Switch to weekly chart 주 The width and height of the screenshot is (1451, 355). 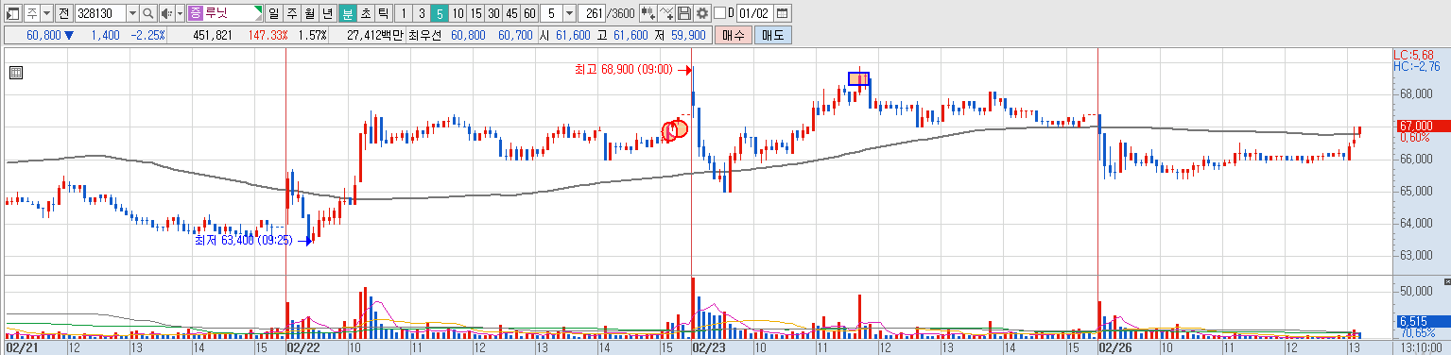pyautogui.click(x=291, y=13)
